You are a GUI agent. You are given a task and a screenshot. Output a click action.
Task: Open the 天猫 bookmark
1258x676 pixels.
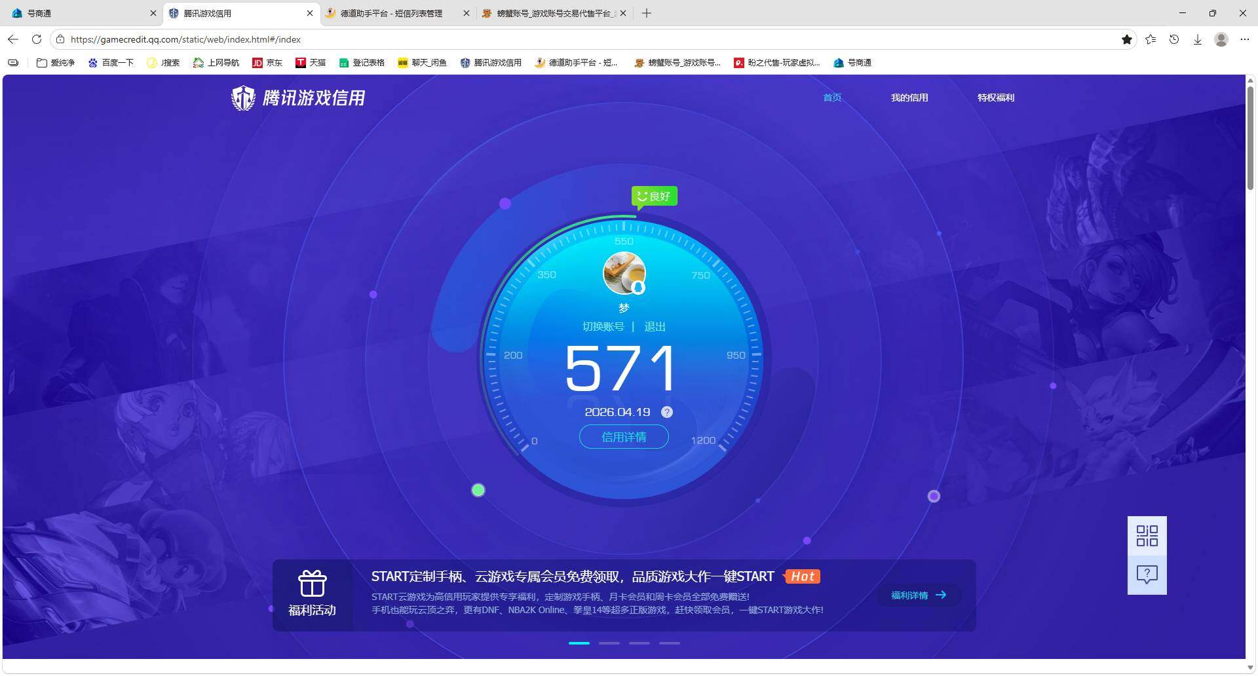311,63
